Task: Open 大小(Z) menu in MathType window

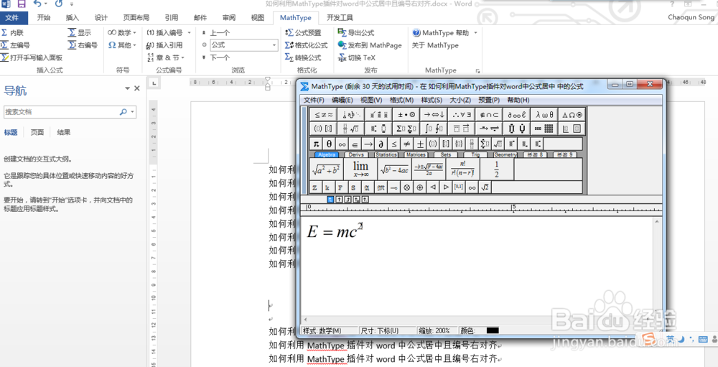Action: (460, 100)
